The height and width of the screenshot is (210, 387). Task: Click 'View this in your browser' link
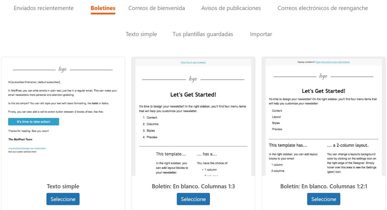(x=193, y=62)
